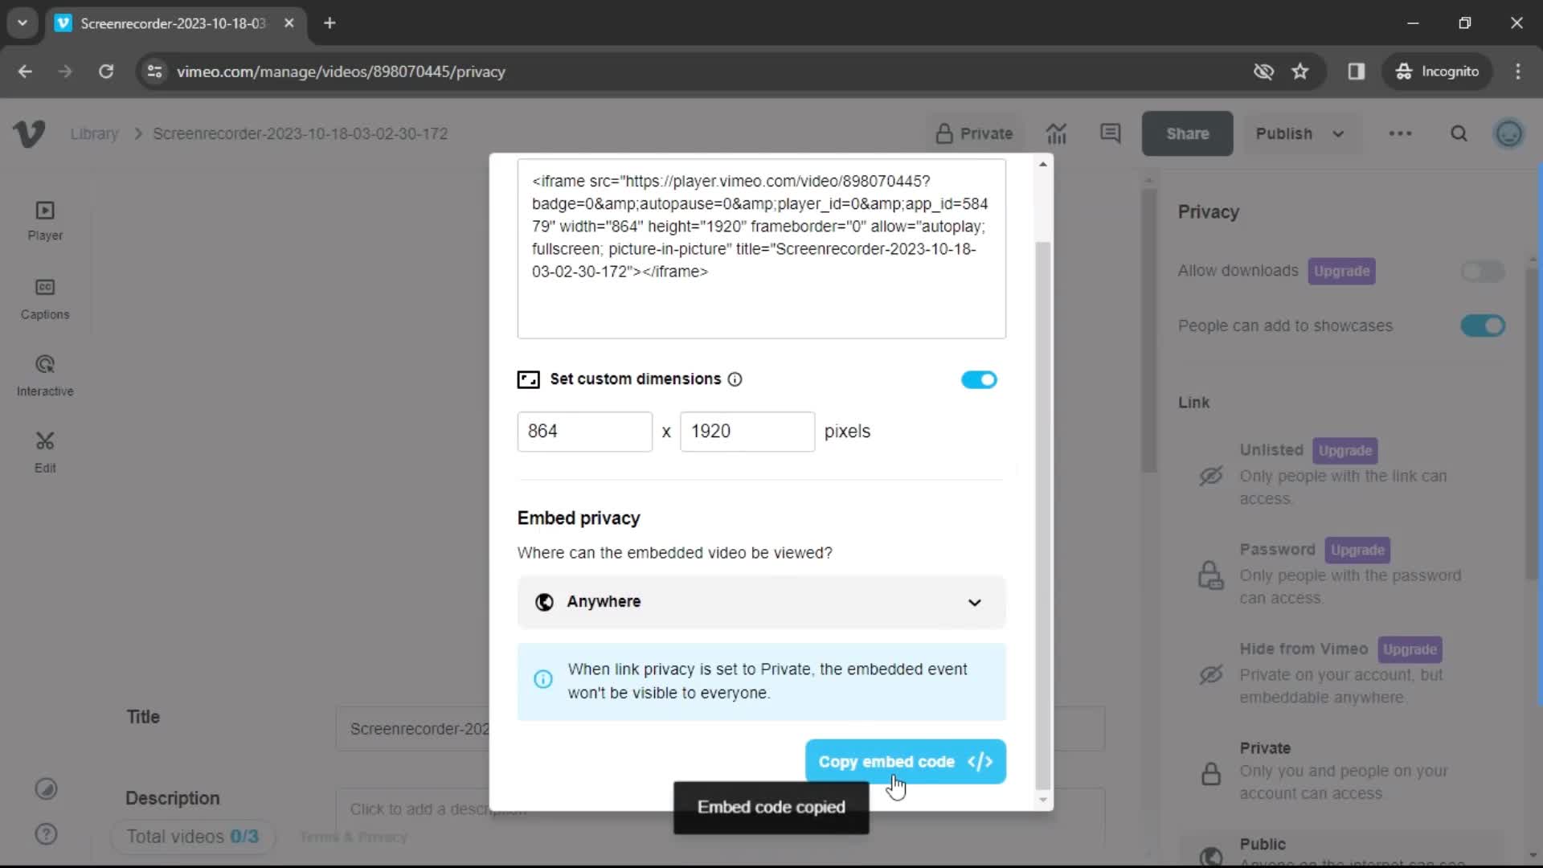Click Total videos 0/3 counter

pyautogui.click(x=193, y=837)
